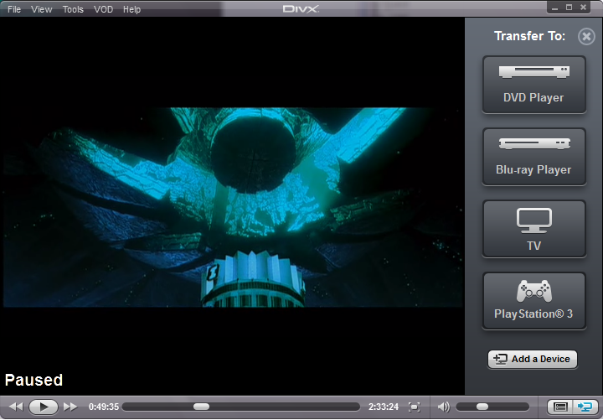Close the DivX Player window
Viewport: 603px width, 420px height.
(x=584, y=8)
